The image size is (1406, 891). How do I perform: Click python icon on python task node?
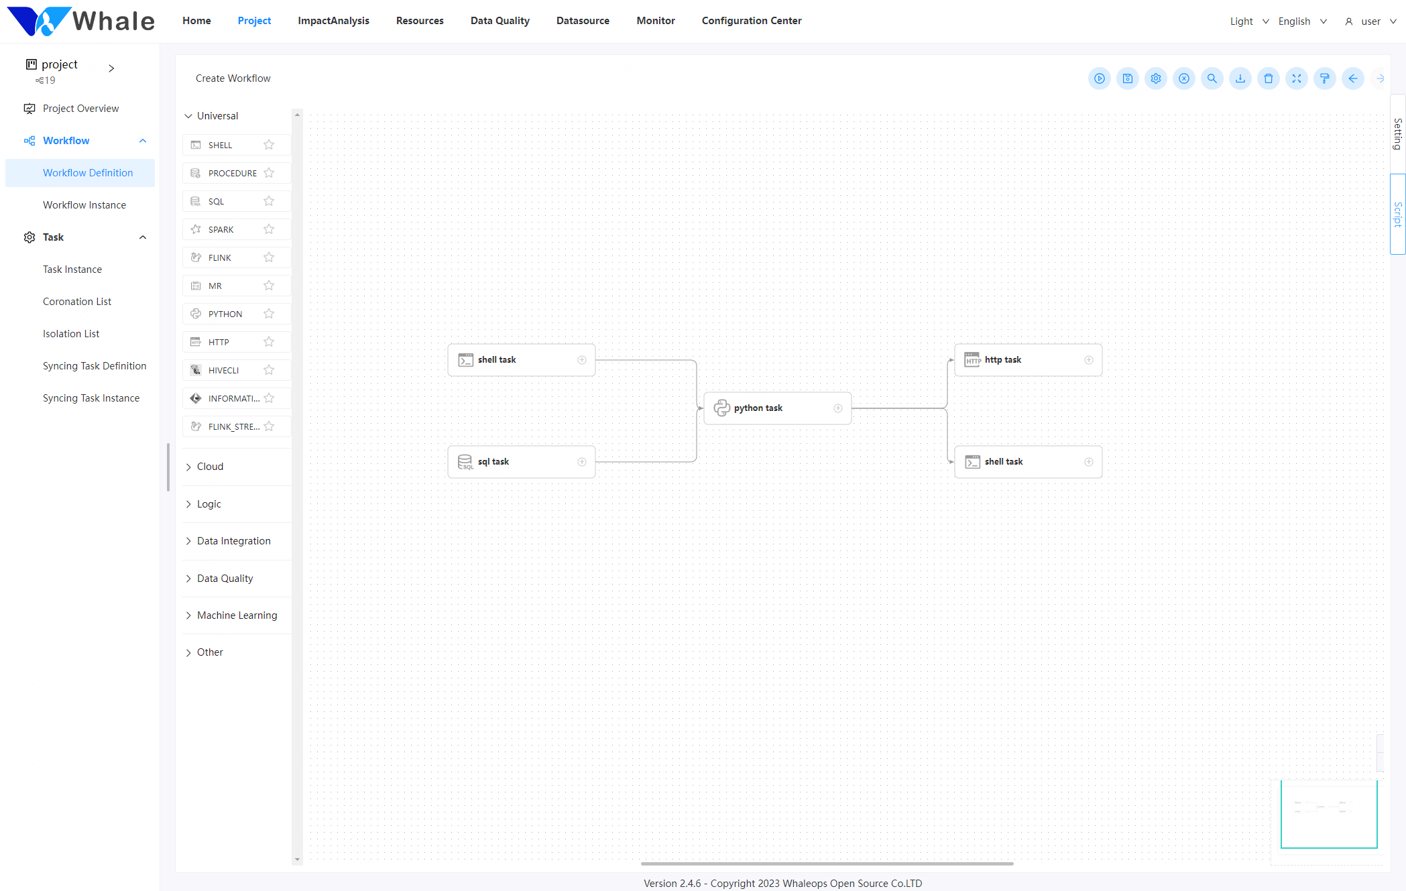pos(721,408)
